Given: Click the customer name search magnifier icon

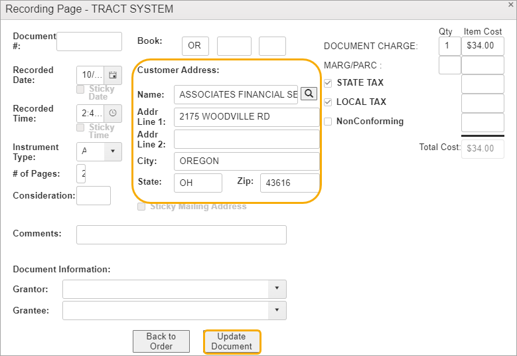Looking at the screenshot, I should coord(309,94).
